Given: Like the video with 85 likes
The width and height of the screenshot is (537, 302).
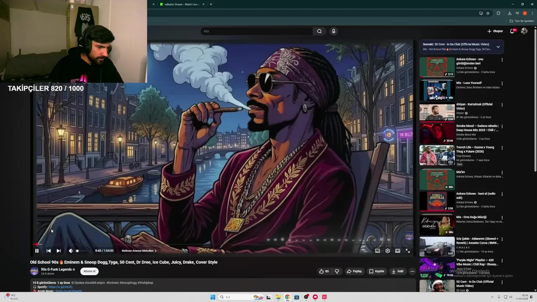Looking at the screenshot, I should 324,271.
